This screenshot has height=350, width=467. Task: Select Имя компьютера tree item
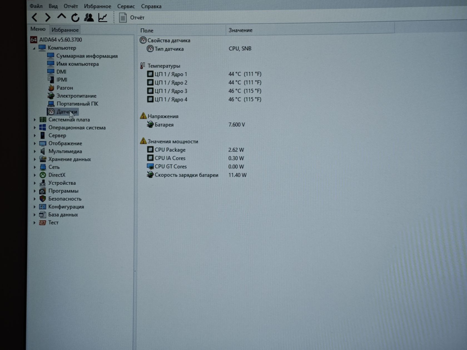[x=78, y=64]
